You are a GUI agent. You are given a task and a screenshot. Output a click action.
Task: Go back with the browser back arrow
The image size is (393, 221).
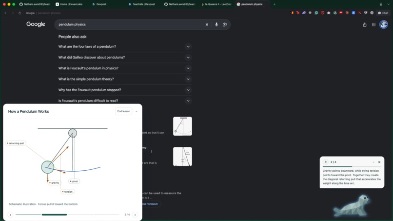5,13
